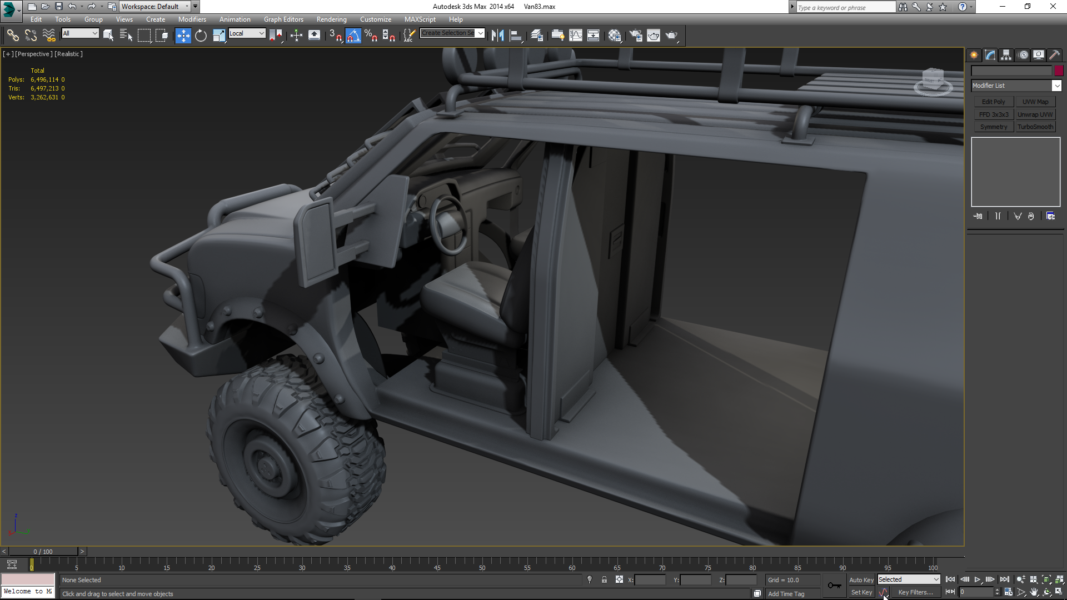Screen dimensions: 1067x600
Task: Click the Mirror tool icon
Action: [x=497, y=36]
